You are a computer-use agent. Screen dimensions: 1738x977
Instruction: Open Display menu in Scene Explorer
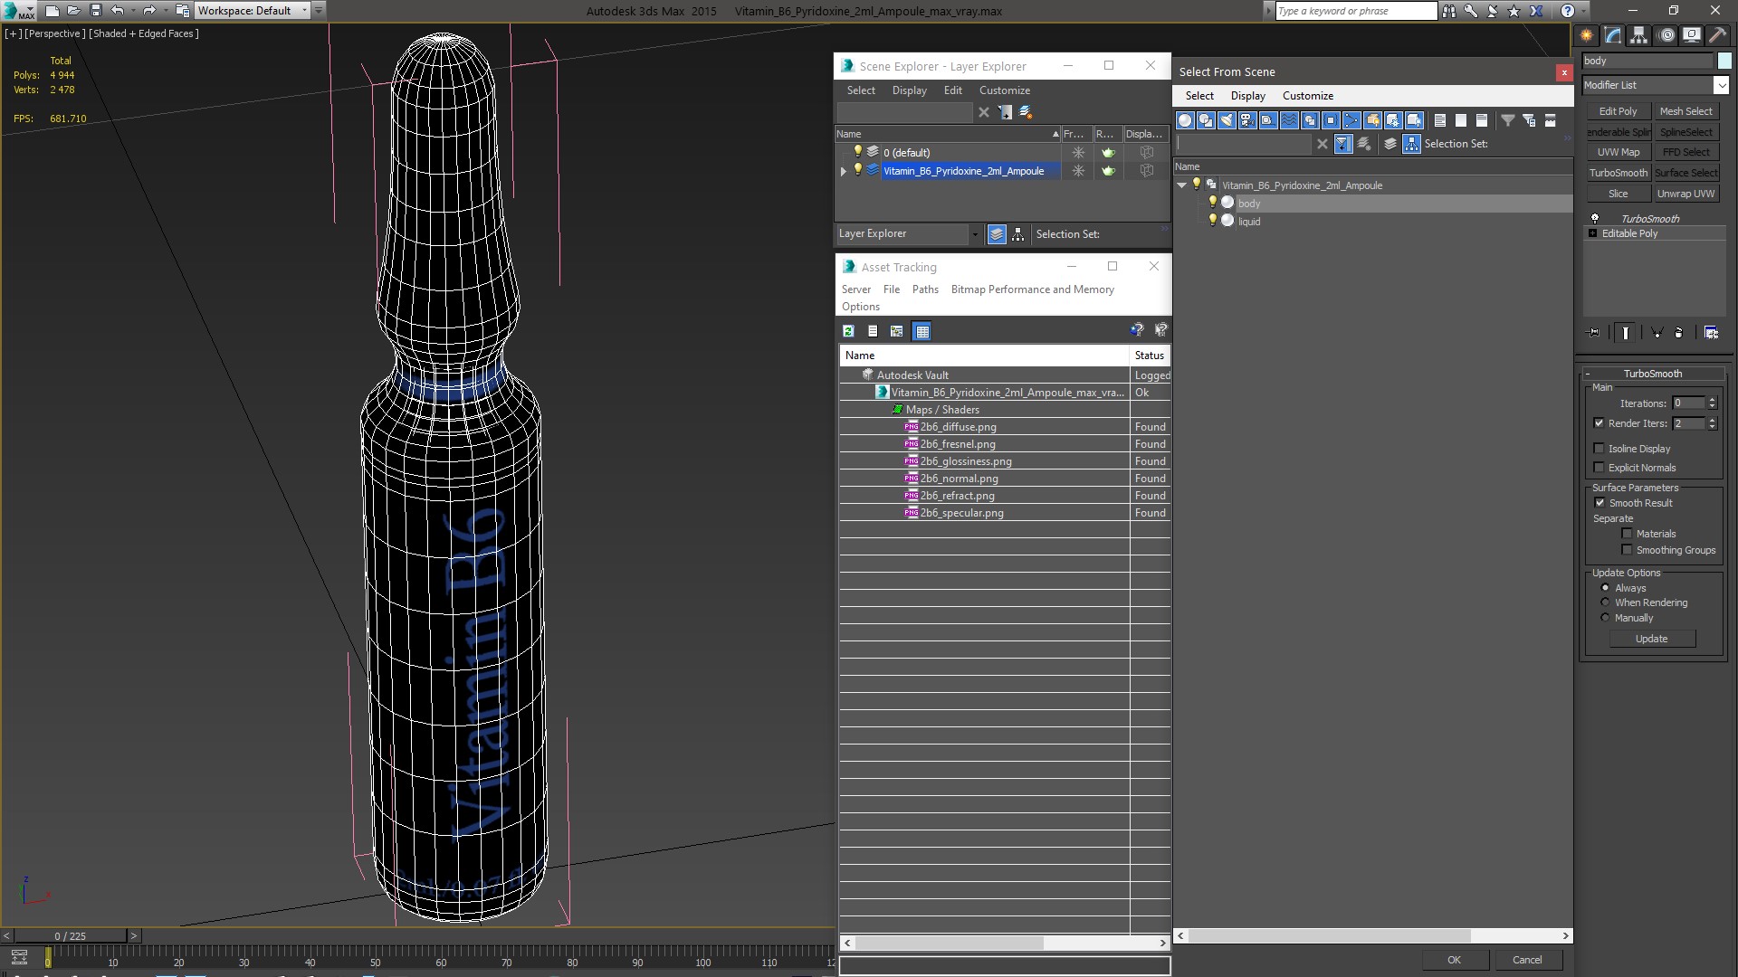pos(909,90)
